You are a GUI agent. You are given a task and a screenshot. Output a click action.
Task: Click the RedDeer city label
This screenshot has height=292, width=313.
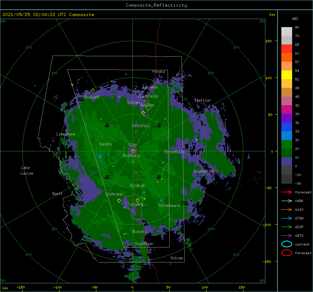pos(147,105)
